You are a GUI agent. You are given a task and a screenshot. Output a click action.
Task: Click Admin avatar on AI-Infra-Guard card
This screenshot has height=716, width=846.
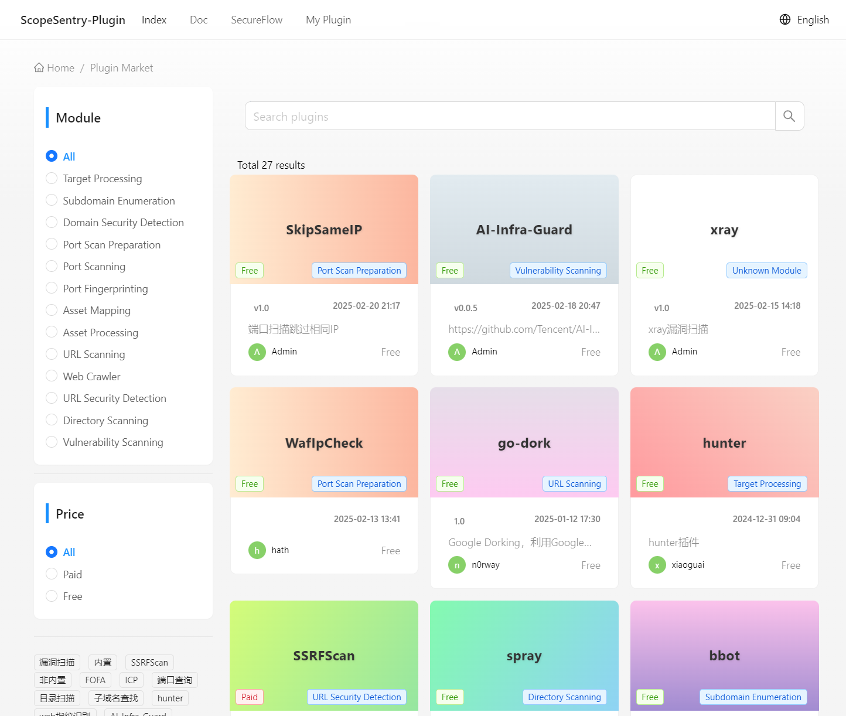coord(457,352)
